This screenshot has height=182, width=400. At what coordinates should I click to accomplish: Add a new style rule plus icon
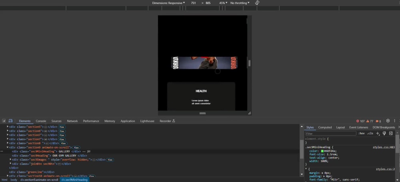[x=378, y=133]
